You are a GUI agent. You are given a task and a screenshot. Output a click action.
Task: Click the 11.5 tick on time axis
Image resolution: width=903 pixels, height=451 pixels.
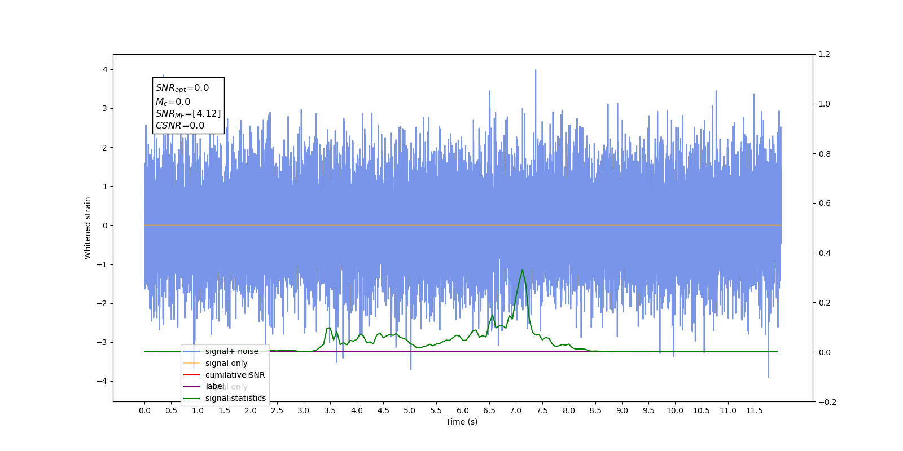tap(755, 410)
